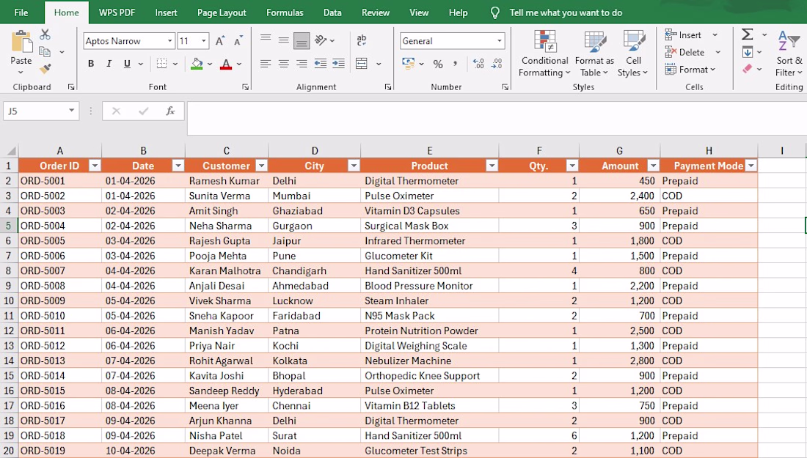
Task: Click inside the formula bar input
Action: point(497,118)
